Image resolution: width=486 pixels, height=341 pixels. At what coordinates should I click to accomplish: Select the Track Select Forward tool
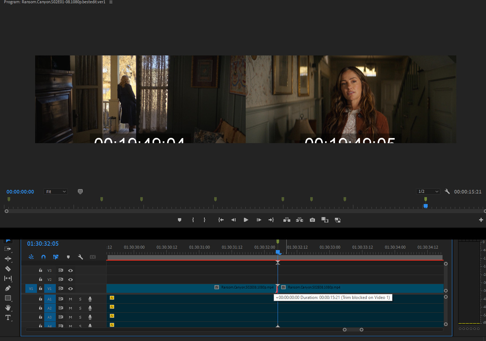click(8, 249)
